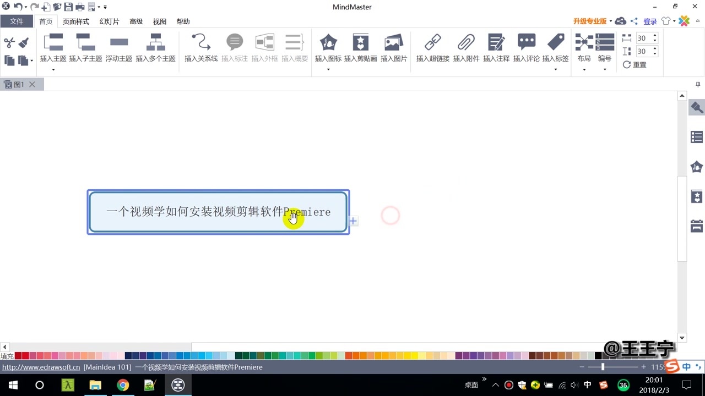
Task: Open the dropdown arrow under 插入主题
Action: 53,70
